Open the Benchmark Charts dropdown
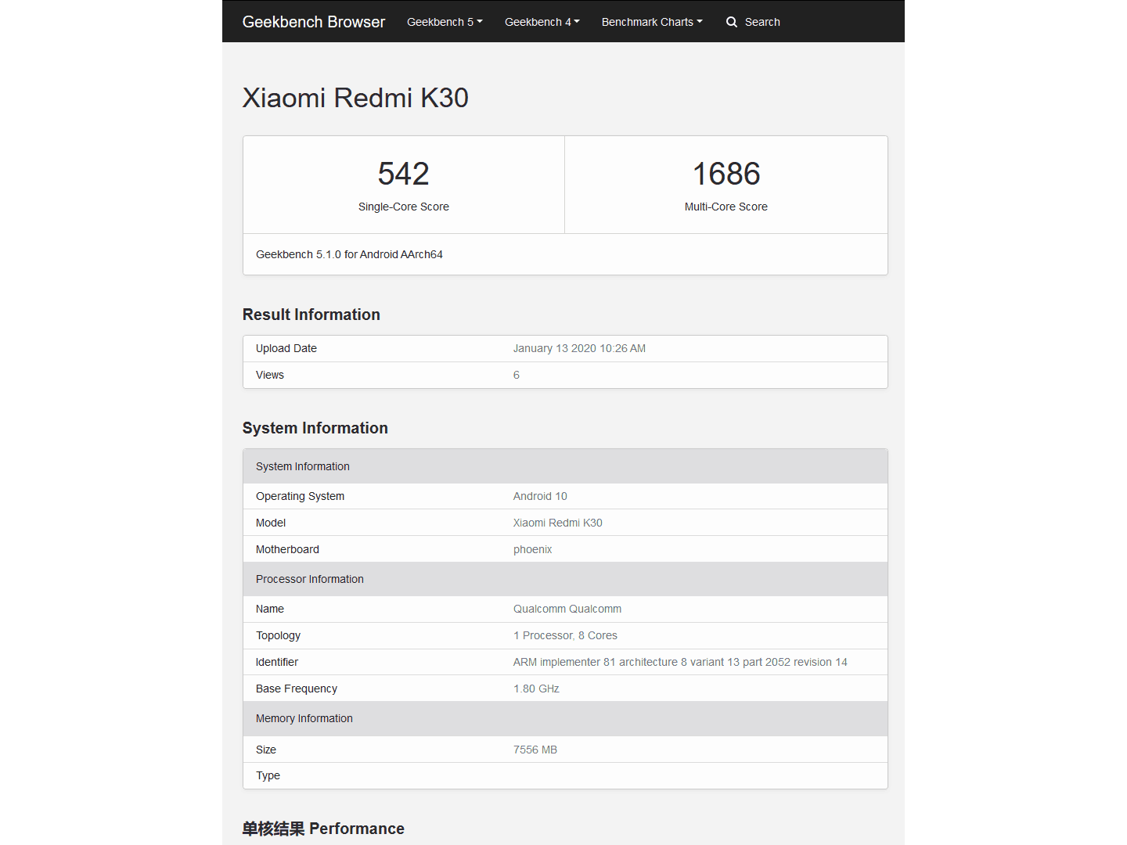 pyautogui.click(x=652, y=22)
